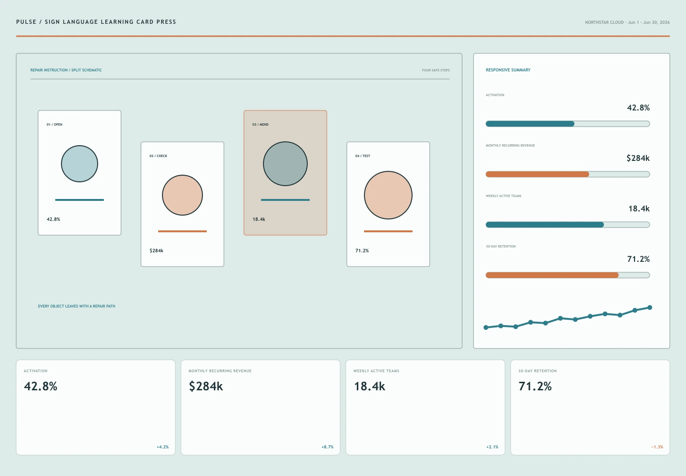Click the 71.2% value in TEST card
Image resolution: width=686 pixels, height=476 pixels.
click(362, 251)
